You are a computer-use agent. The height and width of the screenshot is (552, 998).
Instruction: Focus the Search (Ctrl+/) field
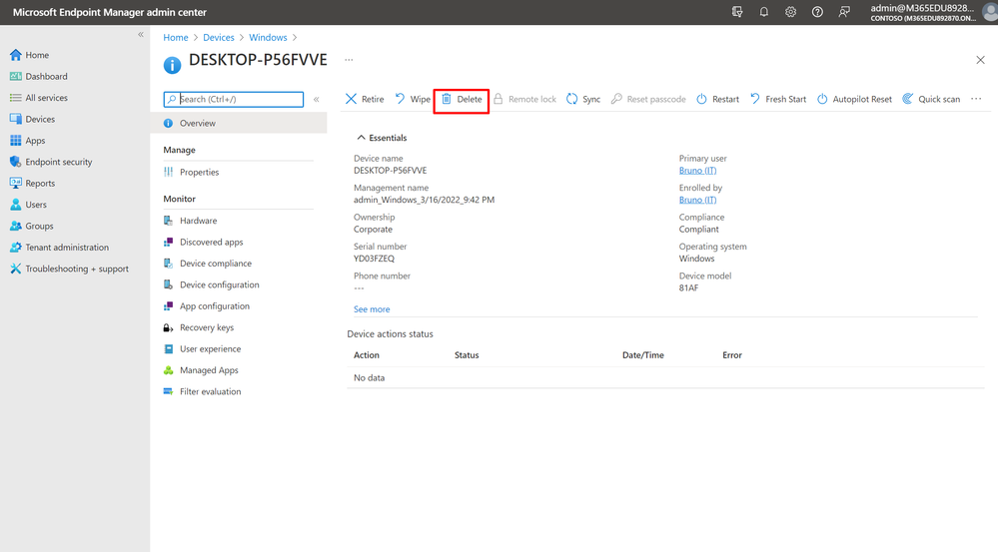click(x=234, y=99)
